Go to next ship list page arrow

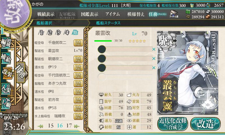click(x=77, y=126)
